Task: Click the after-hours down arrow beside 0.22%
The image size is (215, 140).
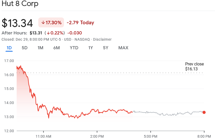Action: pos(48,33)
